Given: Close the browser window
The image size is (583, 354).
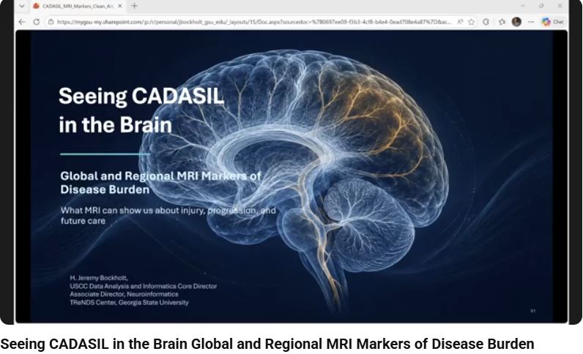Looking at the screenshot, I should point(560,6).
